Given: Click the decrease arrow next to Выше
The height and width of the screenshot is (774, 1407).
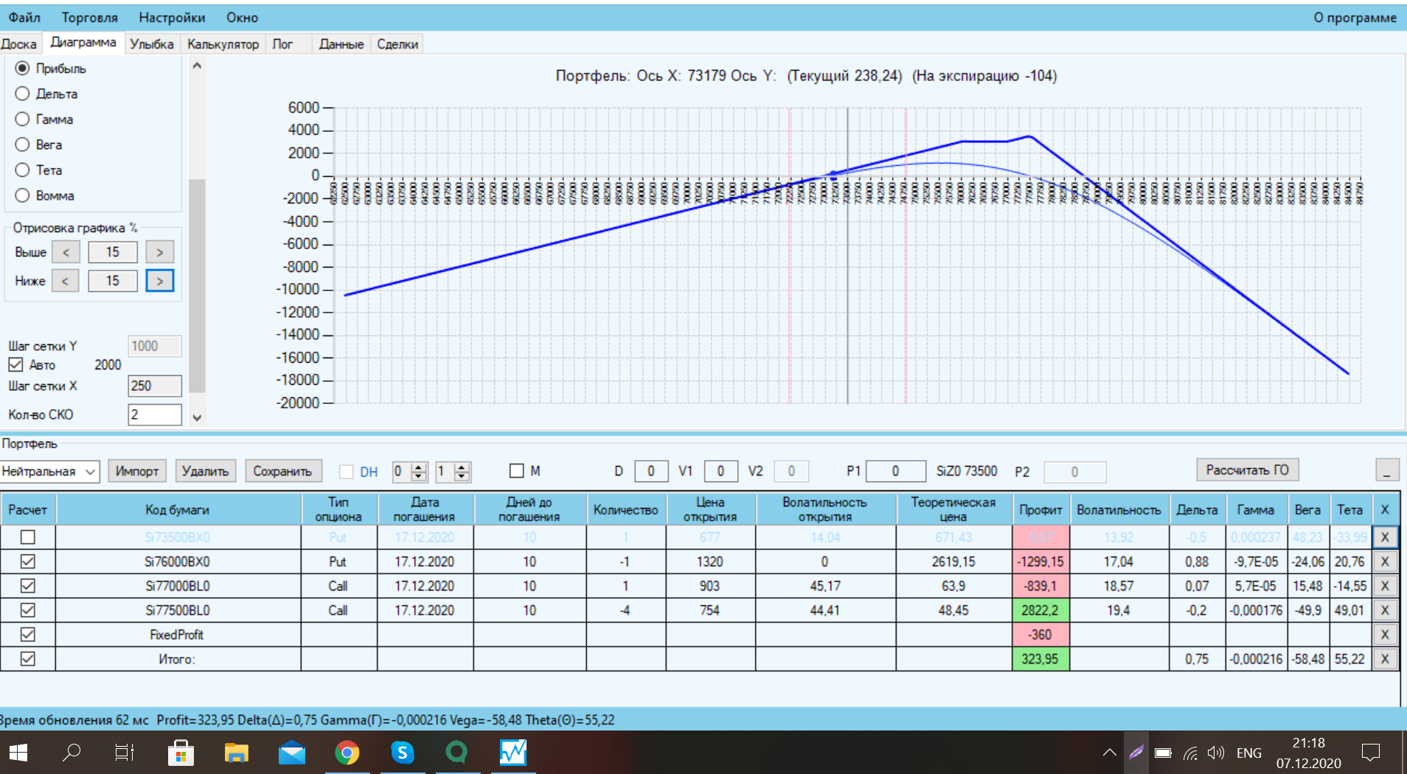Looking at the screenshot, I should (66, 252).
